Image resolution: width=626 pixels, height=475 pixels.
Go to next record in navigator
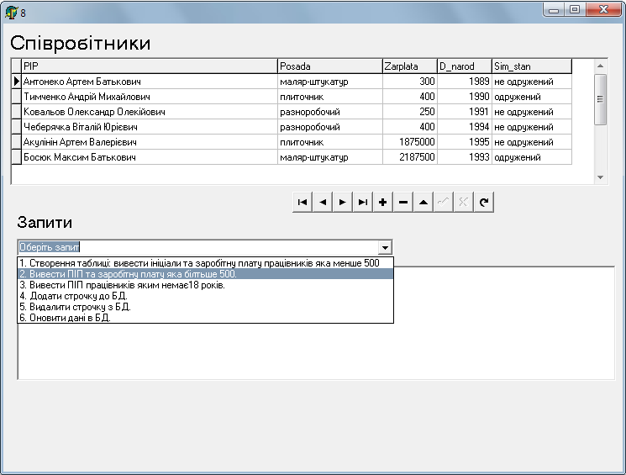343,202
